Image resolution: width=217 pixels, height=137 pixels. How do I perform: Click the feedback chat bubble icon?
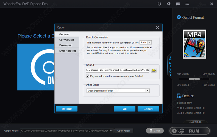tap(178, 4)
